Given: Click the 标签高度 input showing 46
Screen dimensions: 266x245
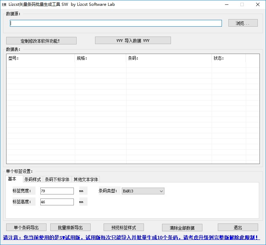Looking at the screenshot, I should click(x=57, y=202).
